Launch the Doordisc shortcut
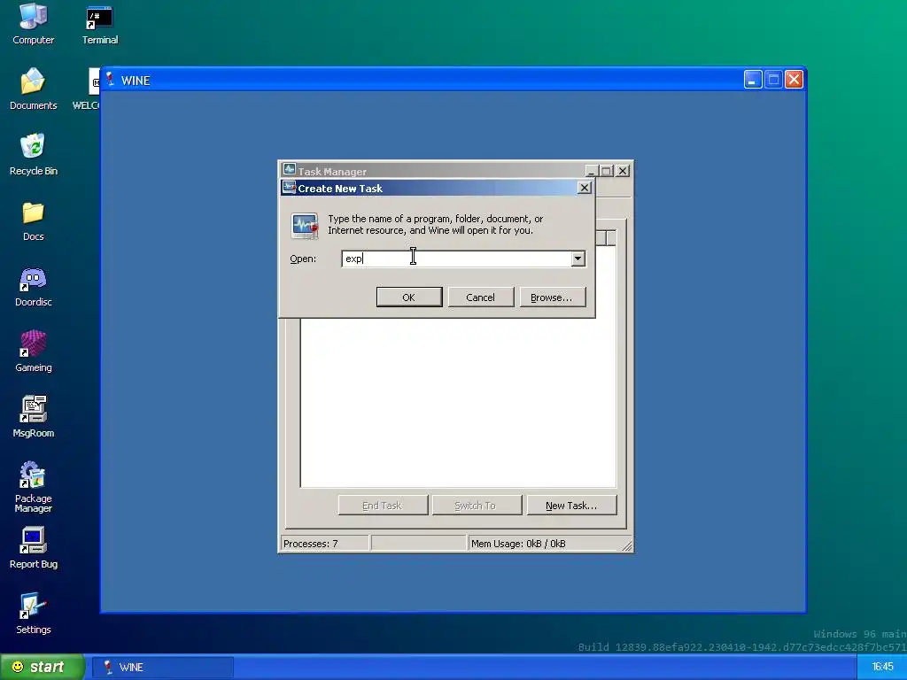The height and width of the screenshot is (680, 907). click(33, 286)
